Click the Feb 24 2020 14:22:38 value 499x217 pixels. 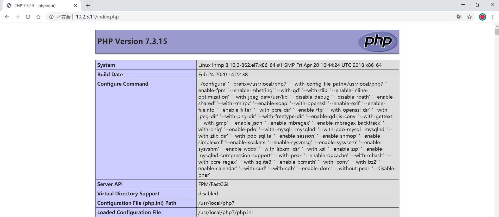(223, 74)
